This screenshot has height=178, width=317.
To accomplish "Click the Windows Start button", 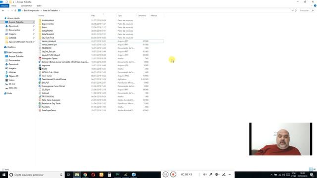I will pyautogui.click(x=4, y=175).
